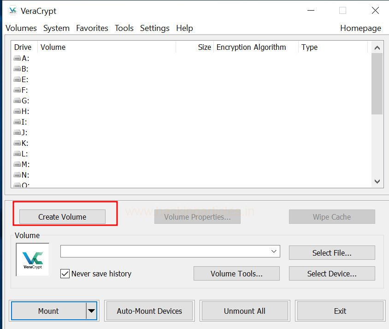Click the Size column header
This screenshot has height=329, width=389.
[195, 47]
